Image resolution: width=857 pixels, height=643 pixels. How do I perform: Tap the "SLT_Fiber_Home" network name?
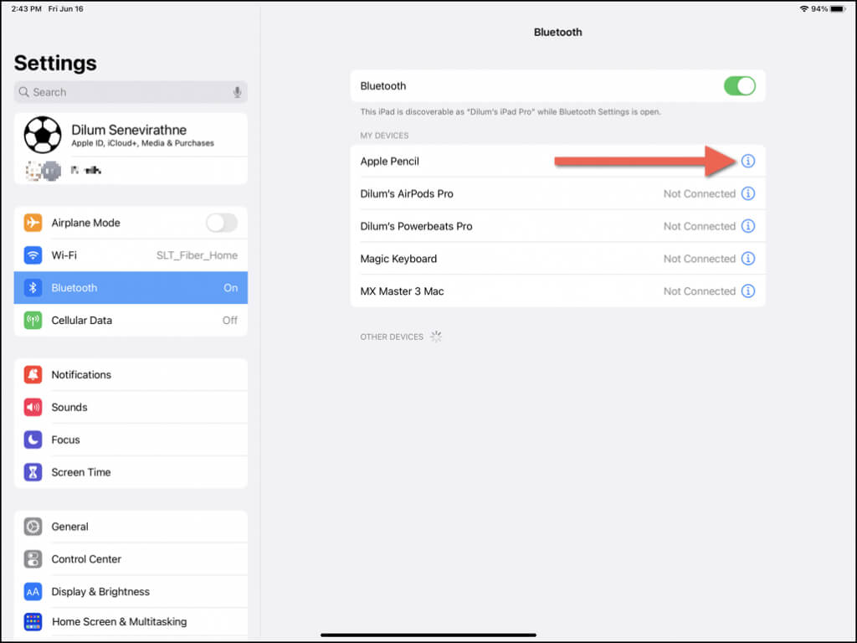197,255
